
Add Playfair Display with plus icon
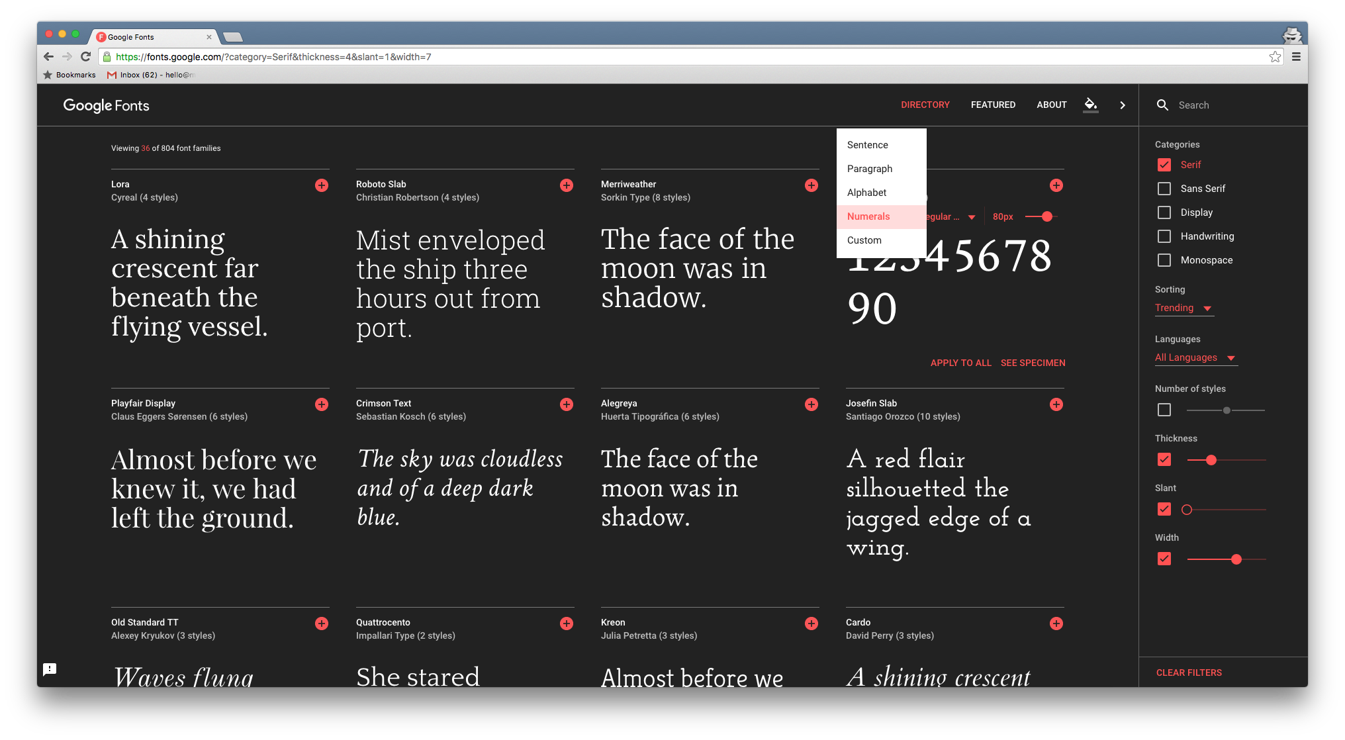click(x=322, y=404)
